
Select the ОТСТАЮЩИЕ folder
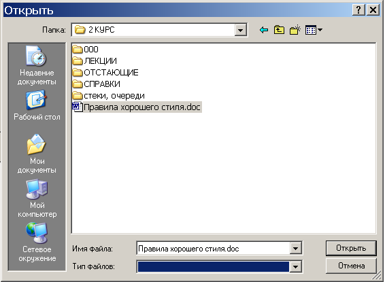pyautogui.click(x=105, y=72)
